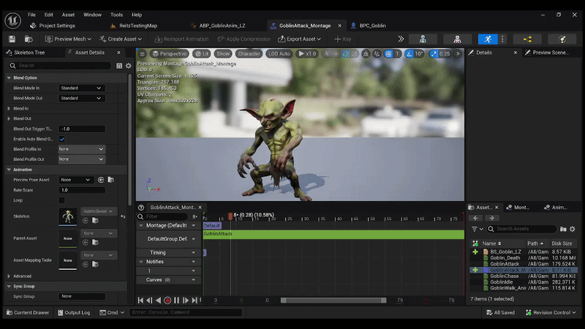The image size is (585, 329).
Task: Open the Blend Profile Out dropdown
Action: [x=81, y=159]
